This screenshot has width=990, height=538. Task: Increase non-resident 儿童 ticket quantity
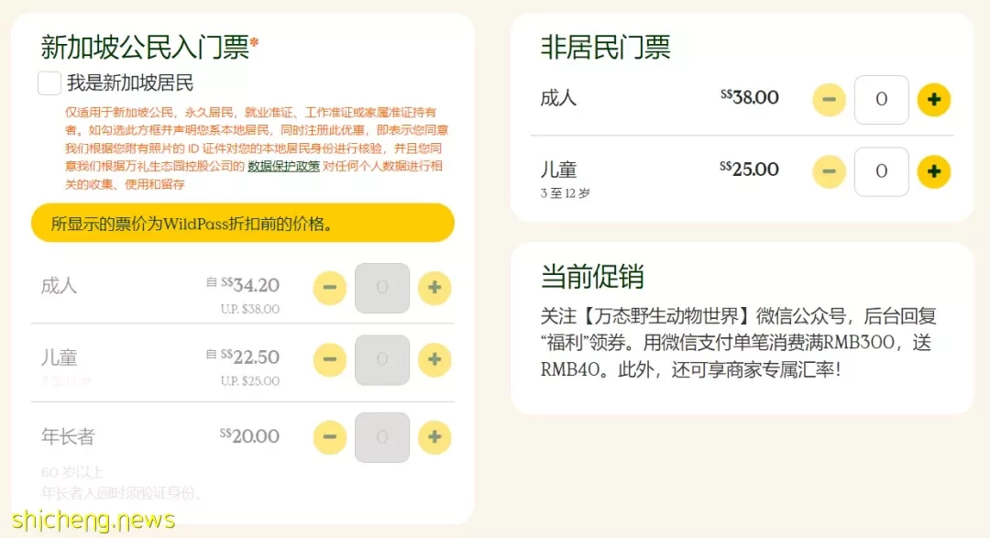pos(934,171)
